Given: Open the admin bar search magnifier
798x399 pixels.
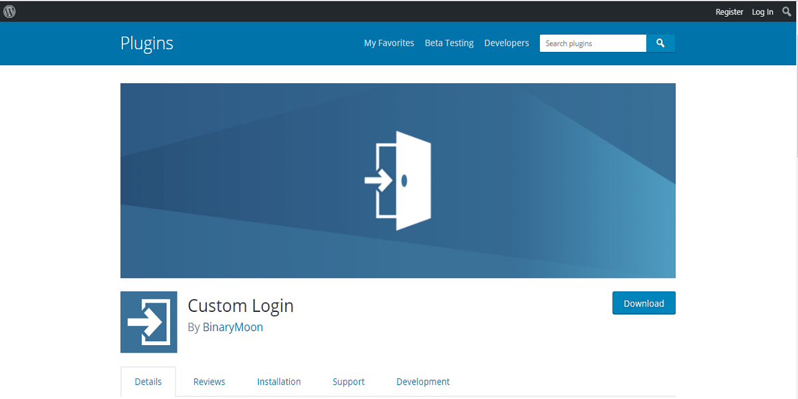Looking at the screenshot, I should pyautogui.click(x=787, y=11).
